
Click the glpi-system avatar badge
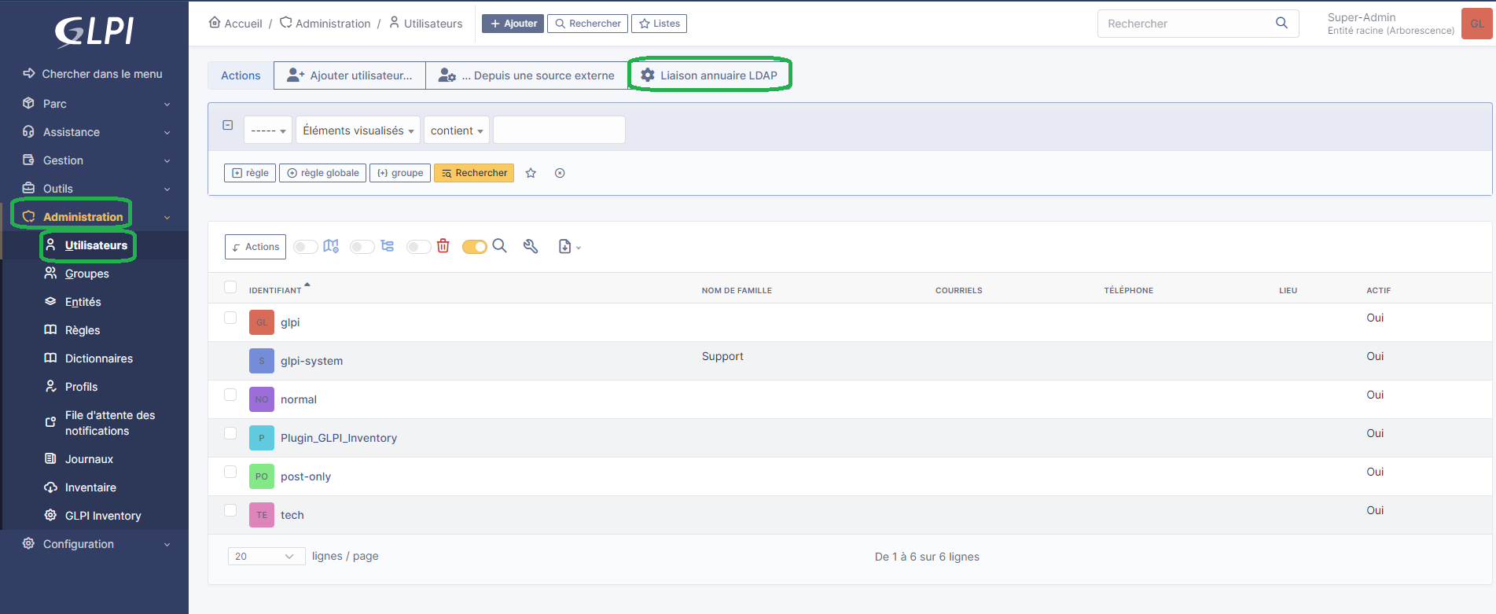coord(262,361)
